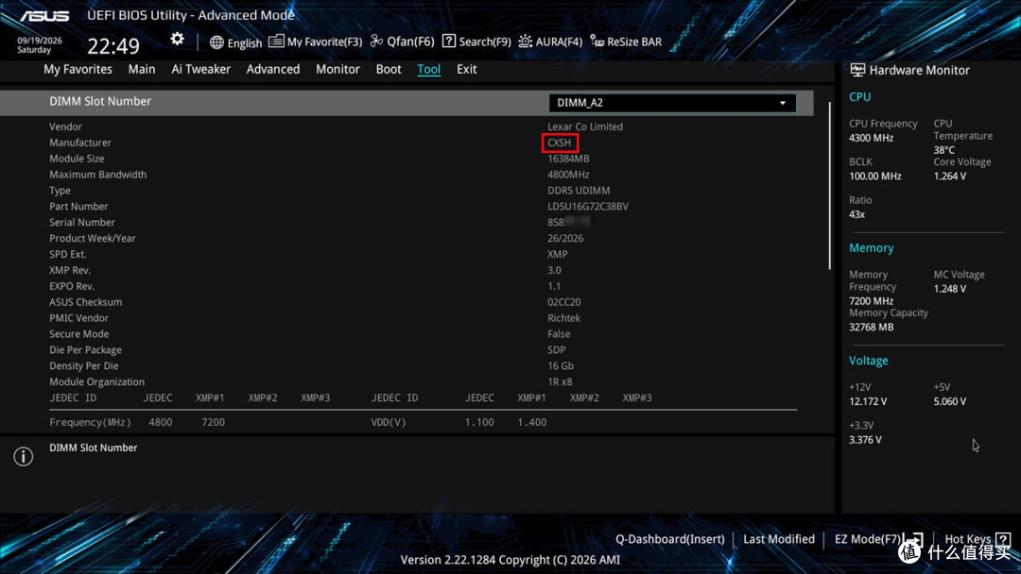The height and width of the screenshot is (574, 1021).
Task: Click ASUS Checksum value 02CC20
Action: click(x=563, y=301)
